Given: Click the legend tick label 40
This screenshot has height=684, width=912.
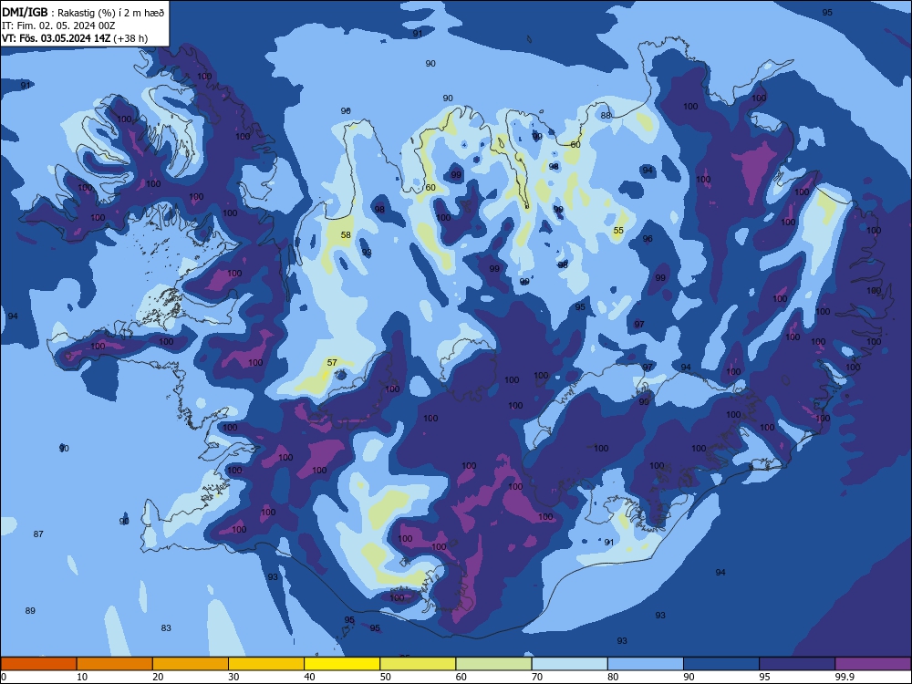Looking at the screenshot, I should [309, 677].
